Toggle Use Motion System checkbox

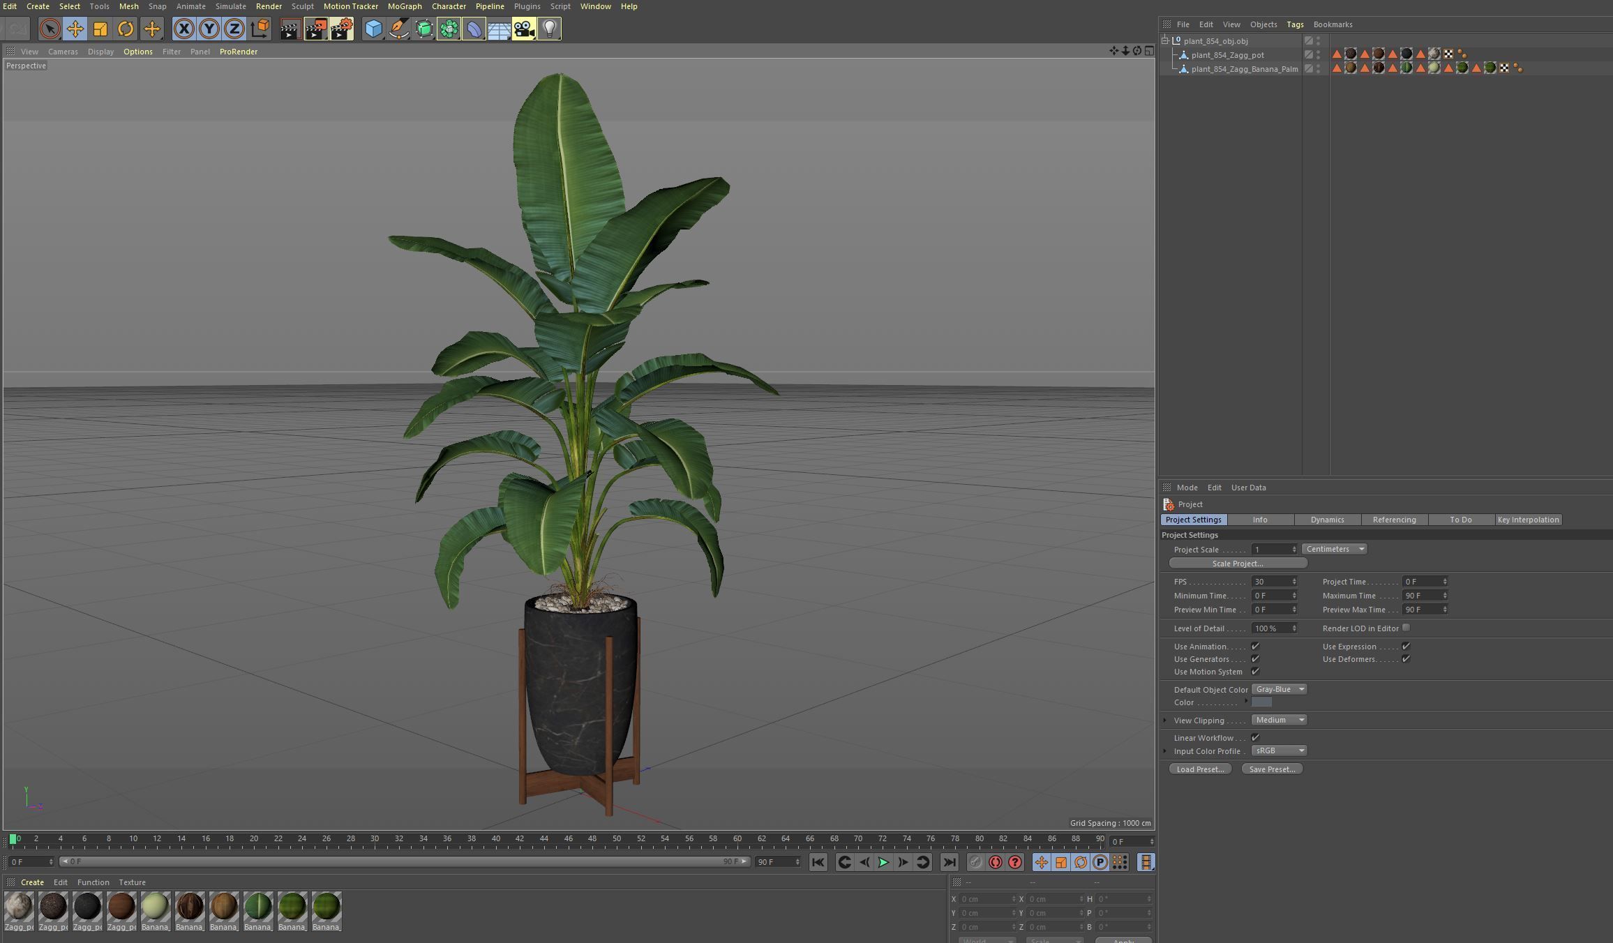1255,671
